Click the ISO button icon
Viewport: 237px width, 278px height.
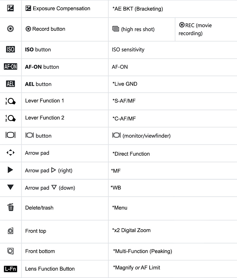pos(10,49)
